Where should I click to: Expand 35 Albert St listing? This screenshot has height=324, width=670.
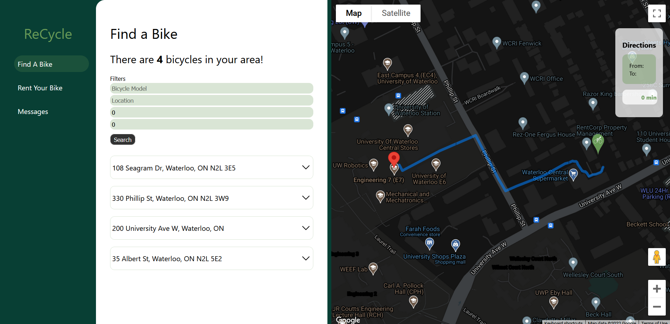(x=212, y=258)
